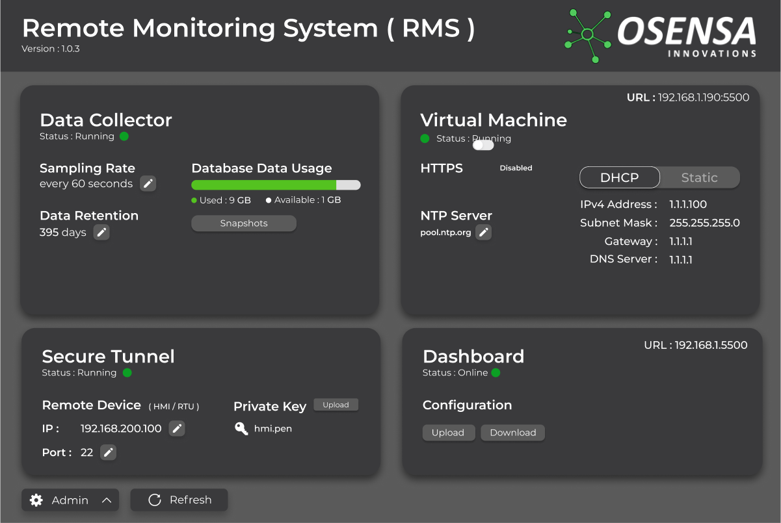Click the Database Data Usage bar
781x523 pixels.
(x=276, y=184)
